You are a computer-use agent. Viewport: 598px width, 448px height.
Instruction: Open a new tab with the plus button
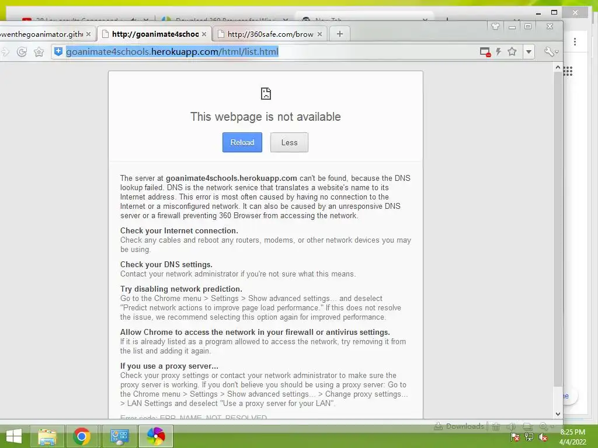pos(339,34)
